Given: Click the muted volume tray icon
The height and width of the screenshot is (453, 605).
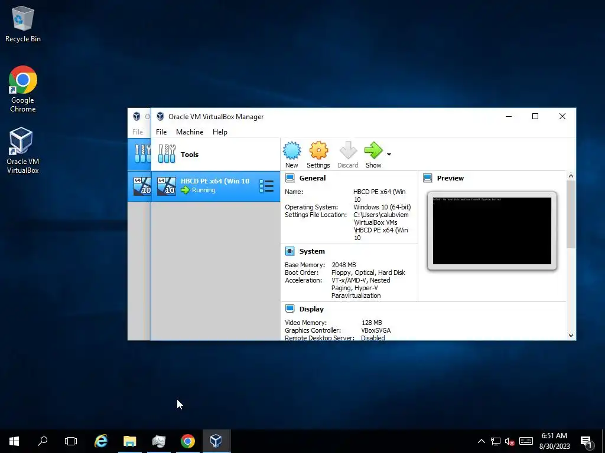Looking at the screenshot, I should (510, 441).
